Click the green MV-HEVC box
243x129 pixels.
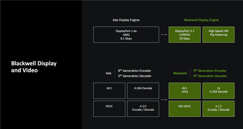pos(185,109)
